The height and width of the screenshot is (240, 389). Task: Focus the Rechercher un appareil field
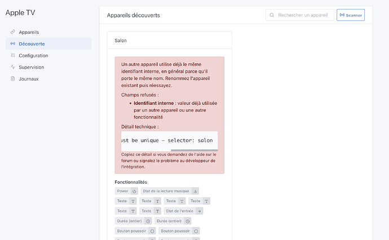pos(300,15)
